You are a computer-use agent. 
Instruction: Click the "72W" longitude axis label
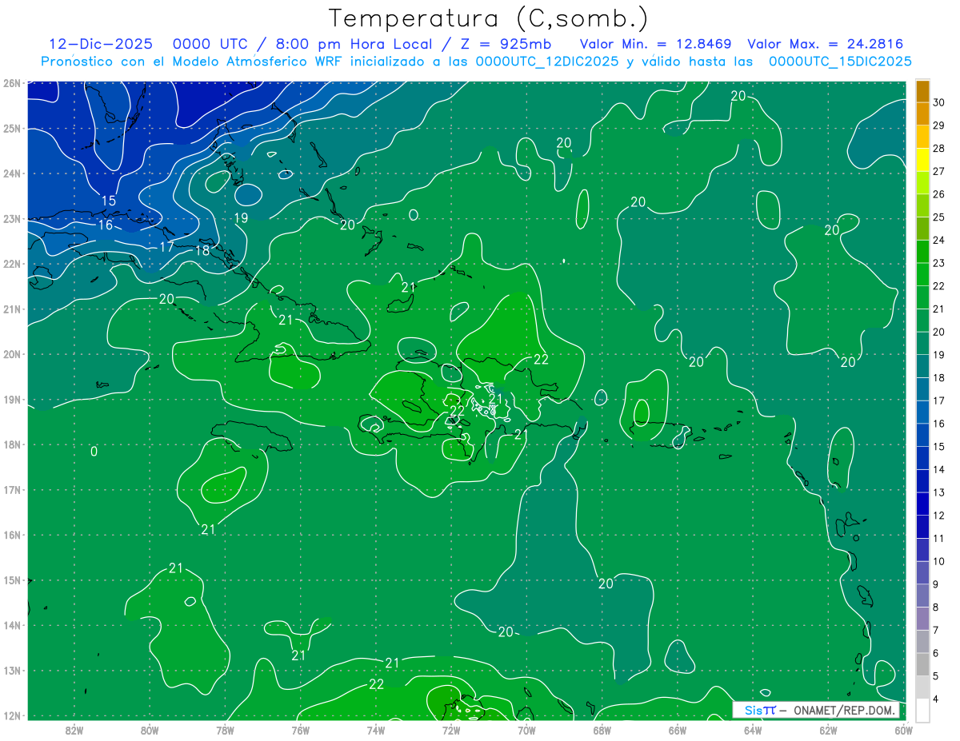pyautogui.click(x=451, y=730)
